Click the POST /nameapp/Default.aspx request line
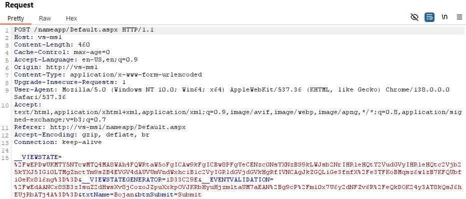The height and width of the screenshot is (199, 466). [84, 29]
